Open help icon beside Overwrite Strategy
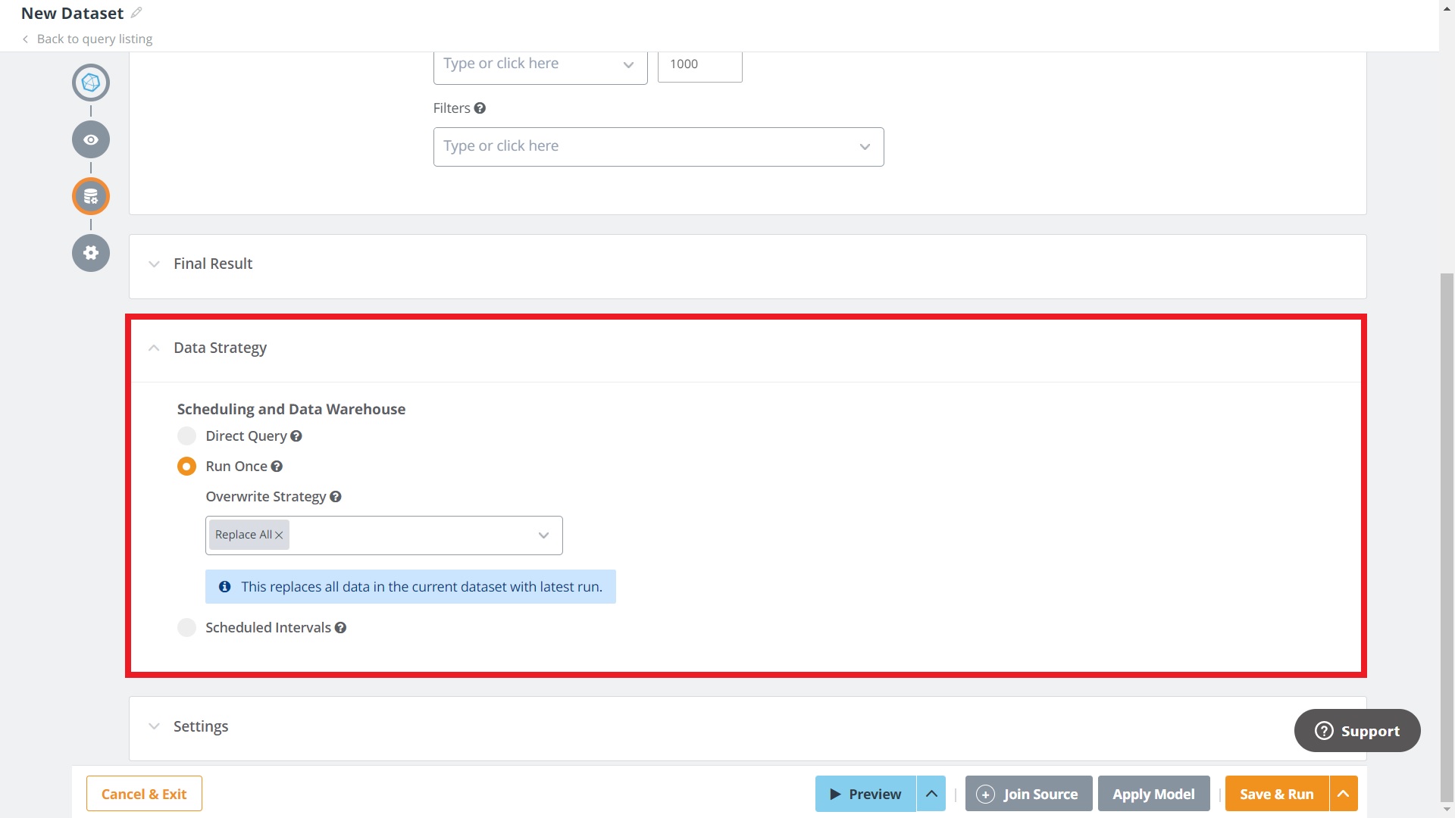 point(336,496)
